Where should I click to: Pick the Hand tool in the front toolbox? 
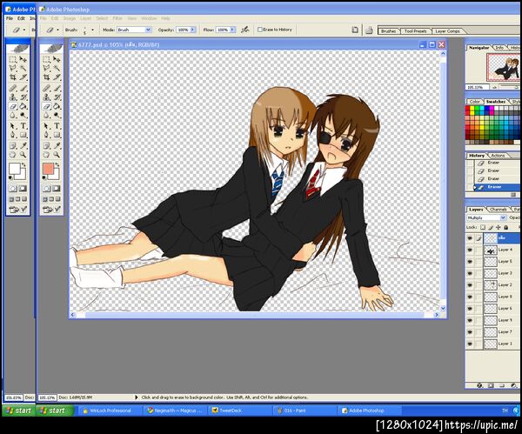pos(46,155)
